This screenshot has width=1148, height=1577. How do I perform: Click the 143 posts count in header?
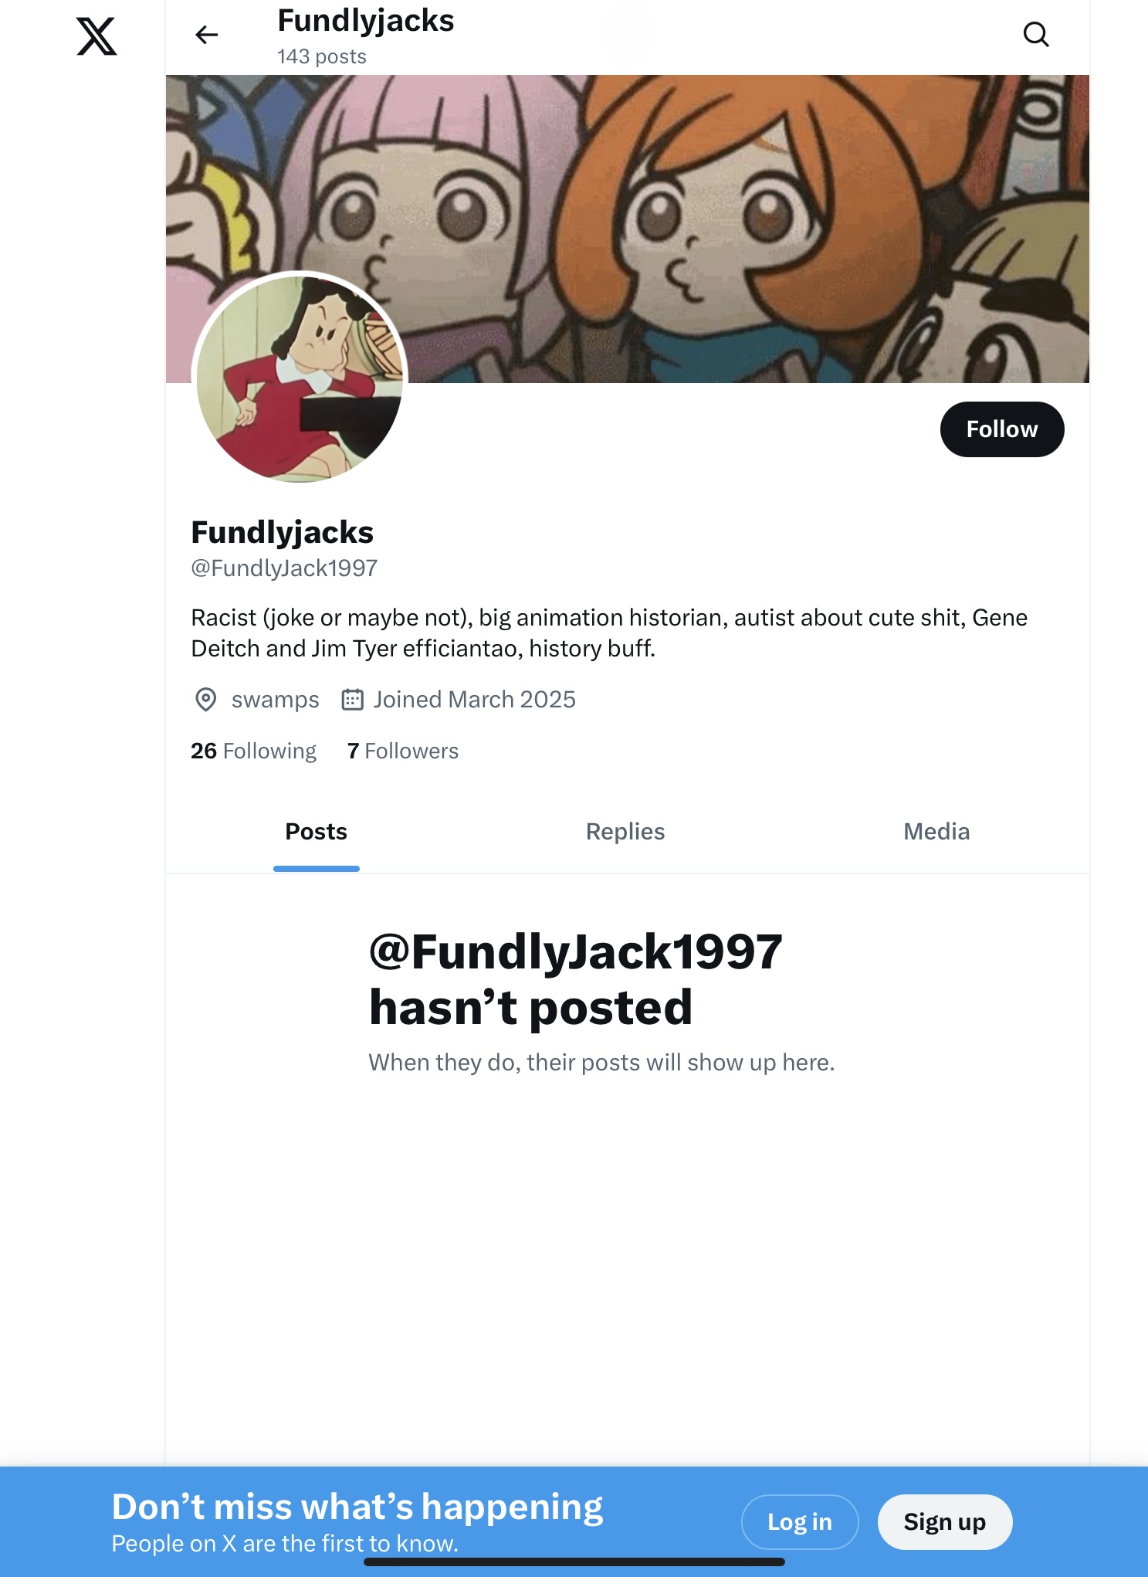[x=322, y=57]
